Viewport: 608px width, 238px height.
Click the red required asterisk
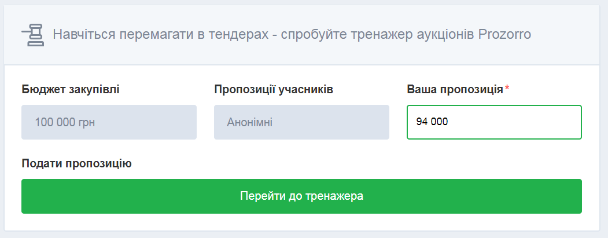click(507, 90)
